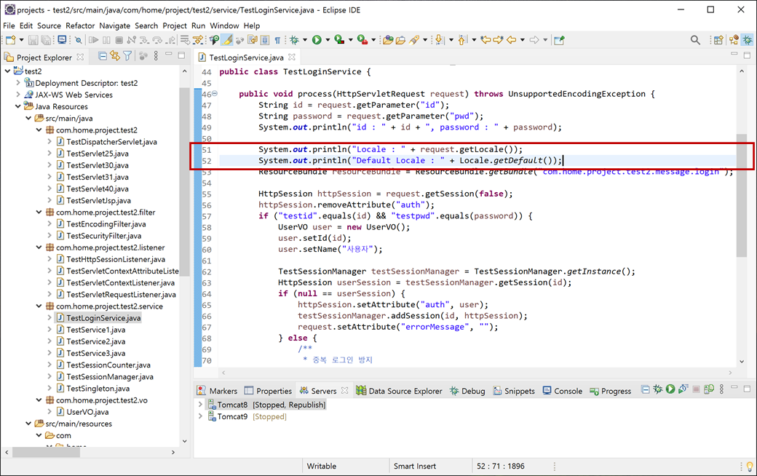This screenshot has width=757, height=476.
Task: Toggle Link with Editor in Project Explorer
Action: (x=115, y=56)
